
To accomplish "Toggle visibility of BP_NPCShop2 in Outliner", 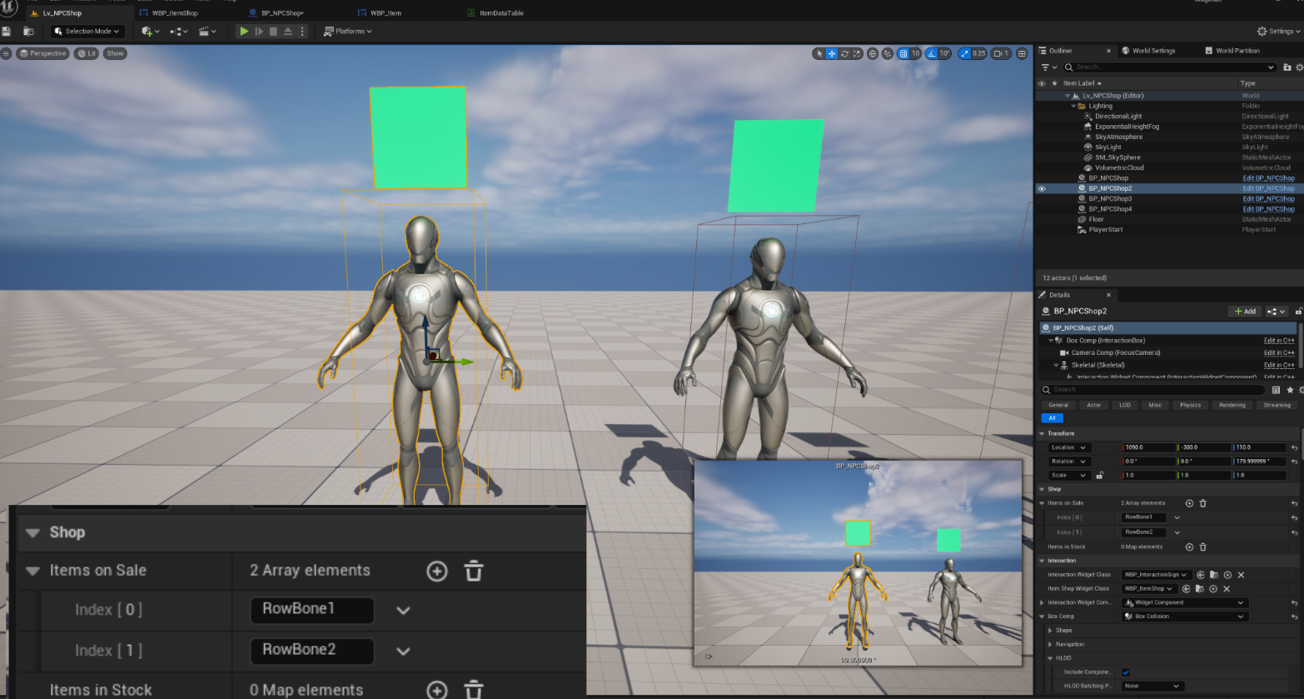I will pos(1042,188).
